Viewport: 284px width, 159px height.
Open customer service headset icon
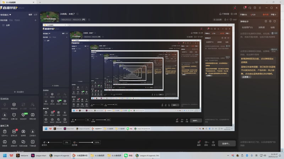tap(250, 8)
